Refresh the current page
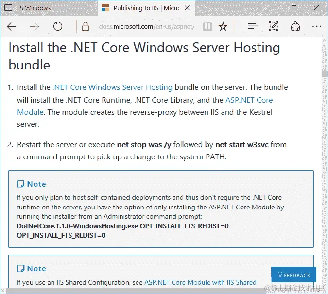Image resolution: width=328 pixels, height=294 pixels. pos(57,26)
